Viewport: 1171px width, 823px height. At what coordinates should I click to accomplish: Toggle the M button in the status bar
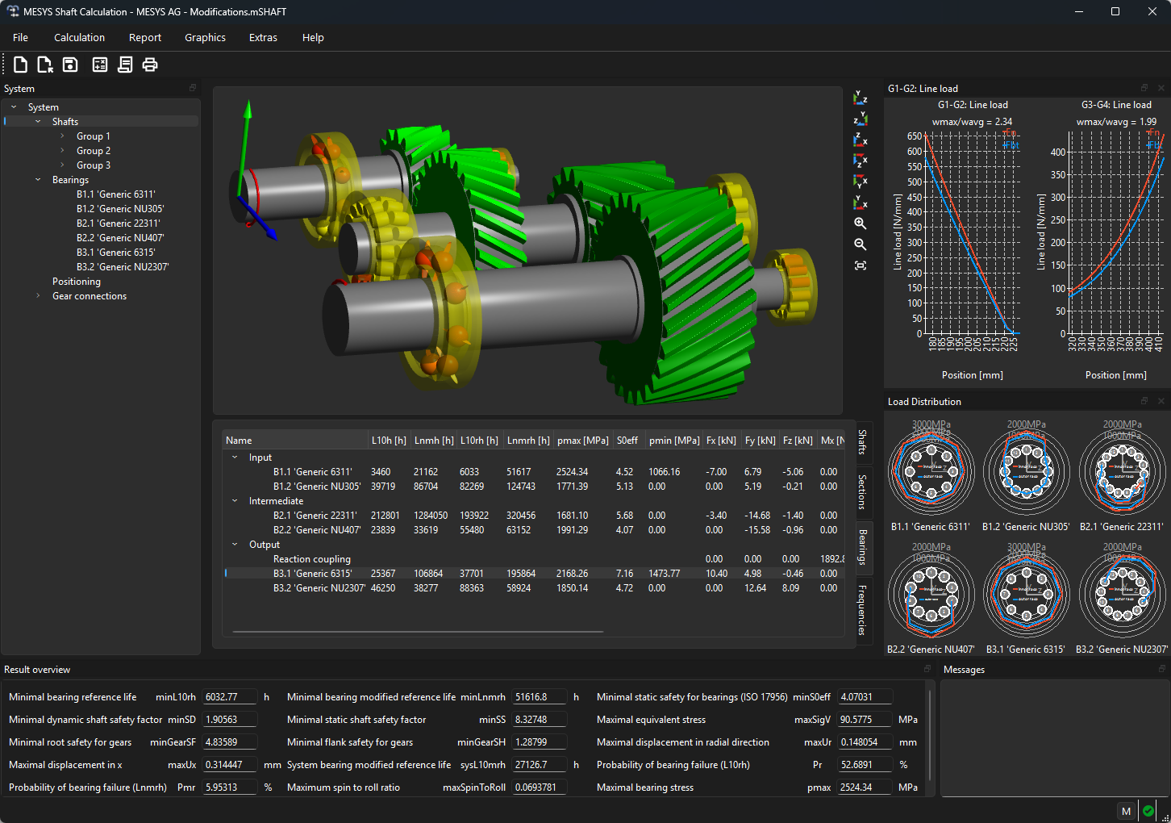[1126, 811]
